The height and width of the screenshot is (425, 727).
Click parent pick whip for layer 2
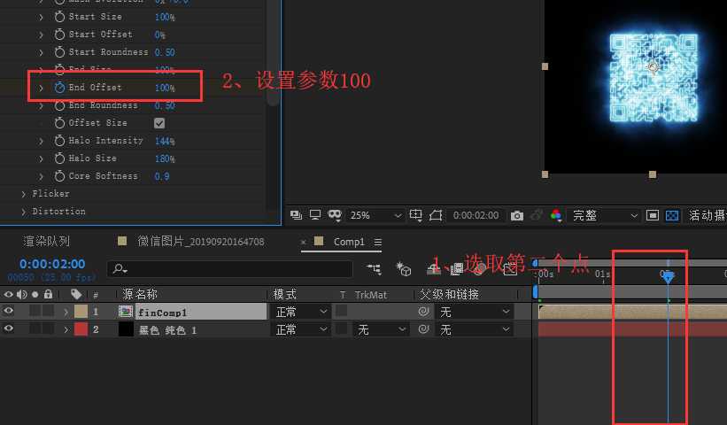(x=423, y=329)
